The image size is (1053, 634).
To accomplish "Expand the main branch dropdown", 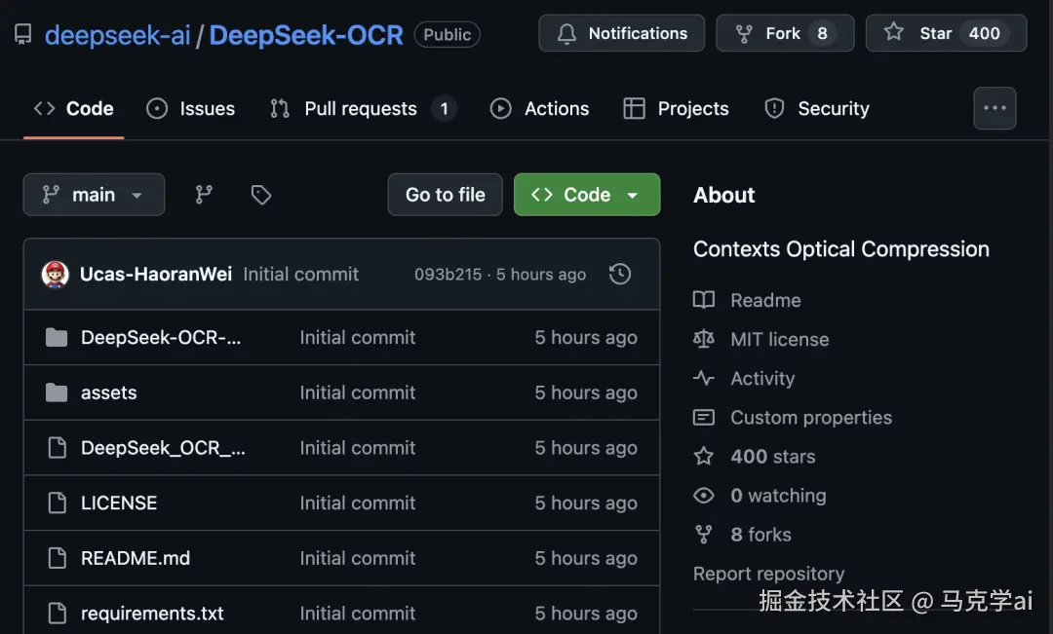I will 94,195.
